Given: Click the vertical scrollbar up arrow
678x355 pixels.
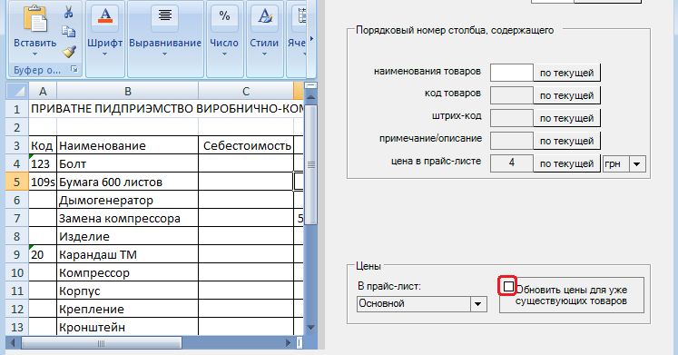Looking at the screenshot, I should tap(311, 97).
